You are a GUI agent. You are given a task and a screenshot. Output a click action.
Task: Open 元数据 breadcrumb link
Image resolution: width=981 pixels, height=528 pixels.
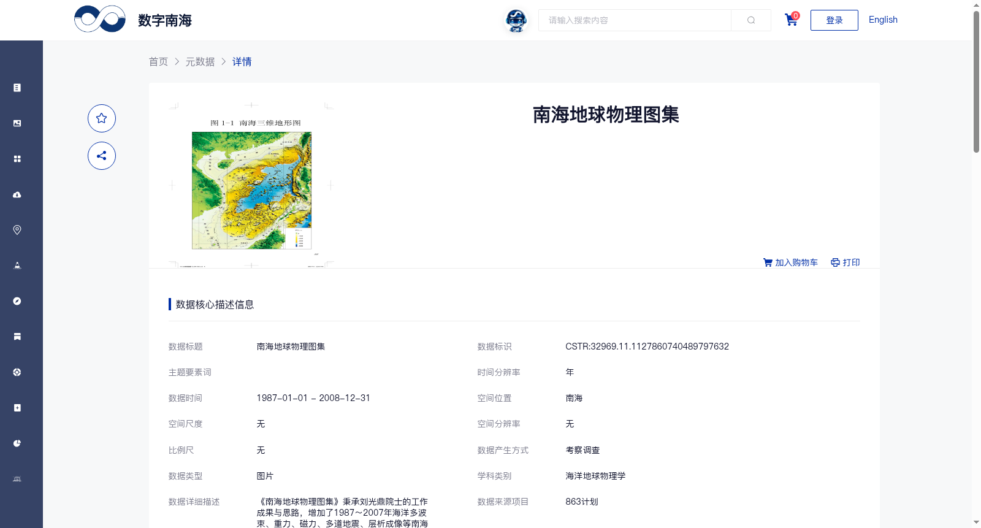pos(200,61)
